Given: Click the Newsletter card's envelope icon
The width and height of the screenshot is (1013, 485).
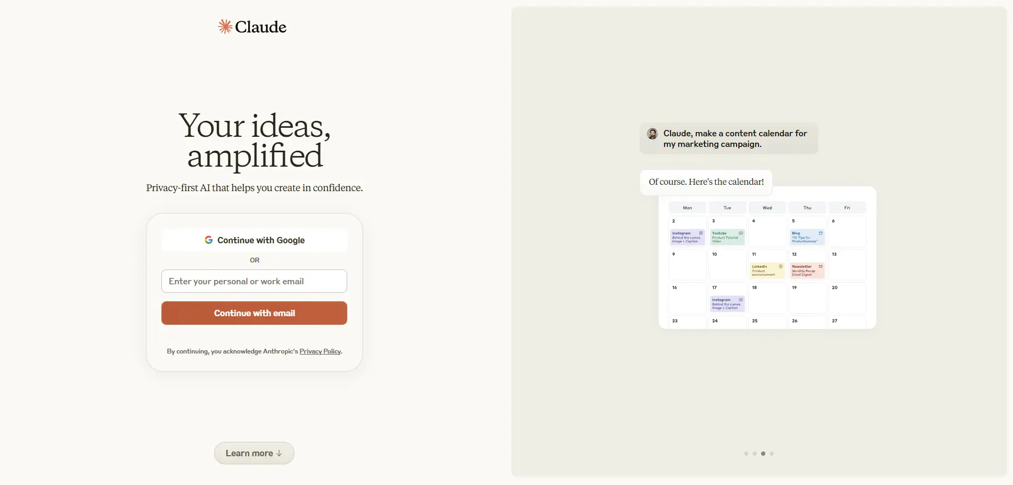Looking at the screenshot, I should coord(821,266).
